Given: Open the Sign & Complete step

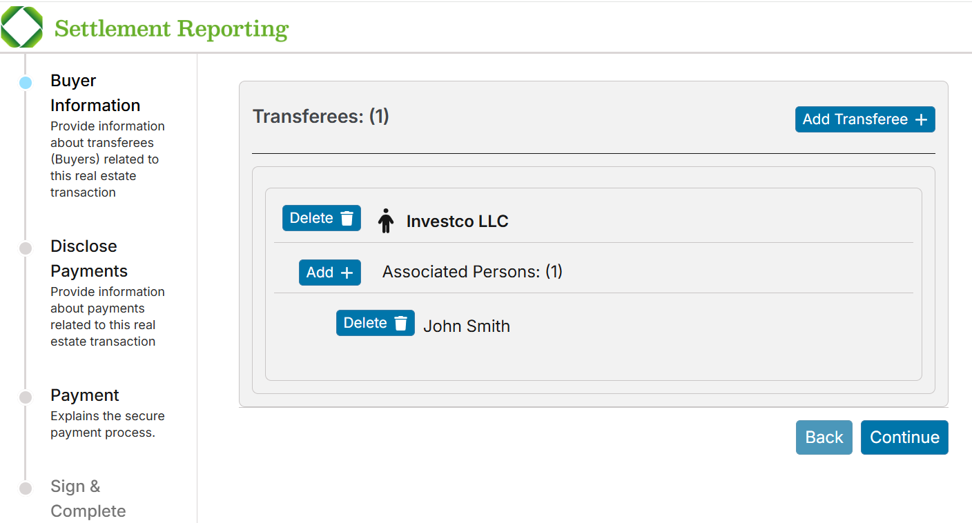Looking at the screenshot, I should click(x=88, y=499).
